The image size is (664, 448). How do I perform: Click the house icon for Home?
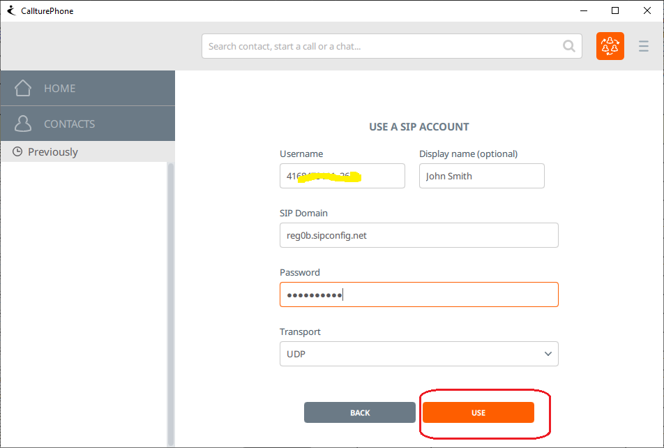pos(23,88)
